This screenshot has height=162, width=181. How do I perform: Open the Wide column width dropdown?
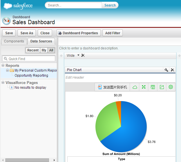click(x=78, y=55)
